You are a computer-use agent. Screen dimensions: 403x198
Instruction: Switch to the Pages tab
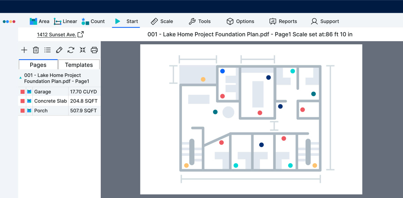(x=38, y=65)
